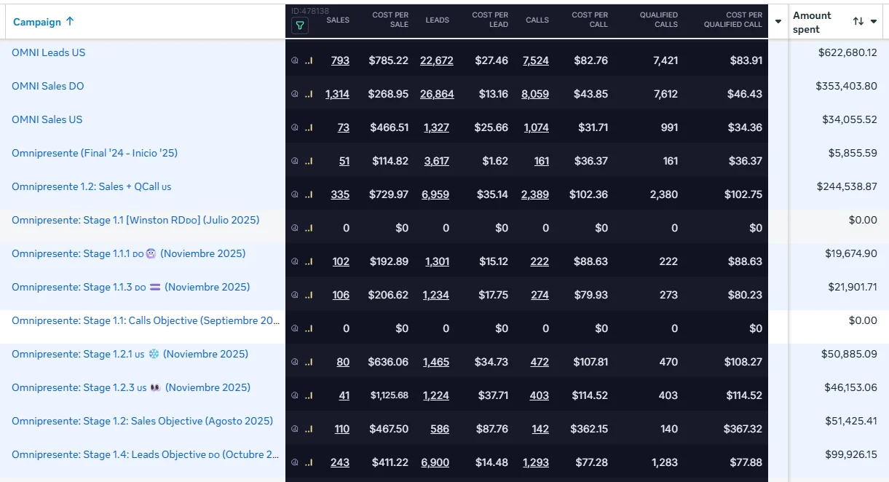
Task: Click bars icon in Stage 1.2: Sales Objective row
Action: pos(309,429)
